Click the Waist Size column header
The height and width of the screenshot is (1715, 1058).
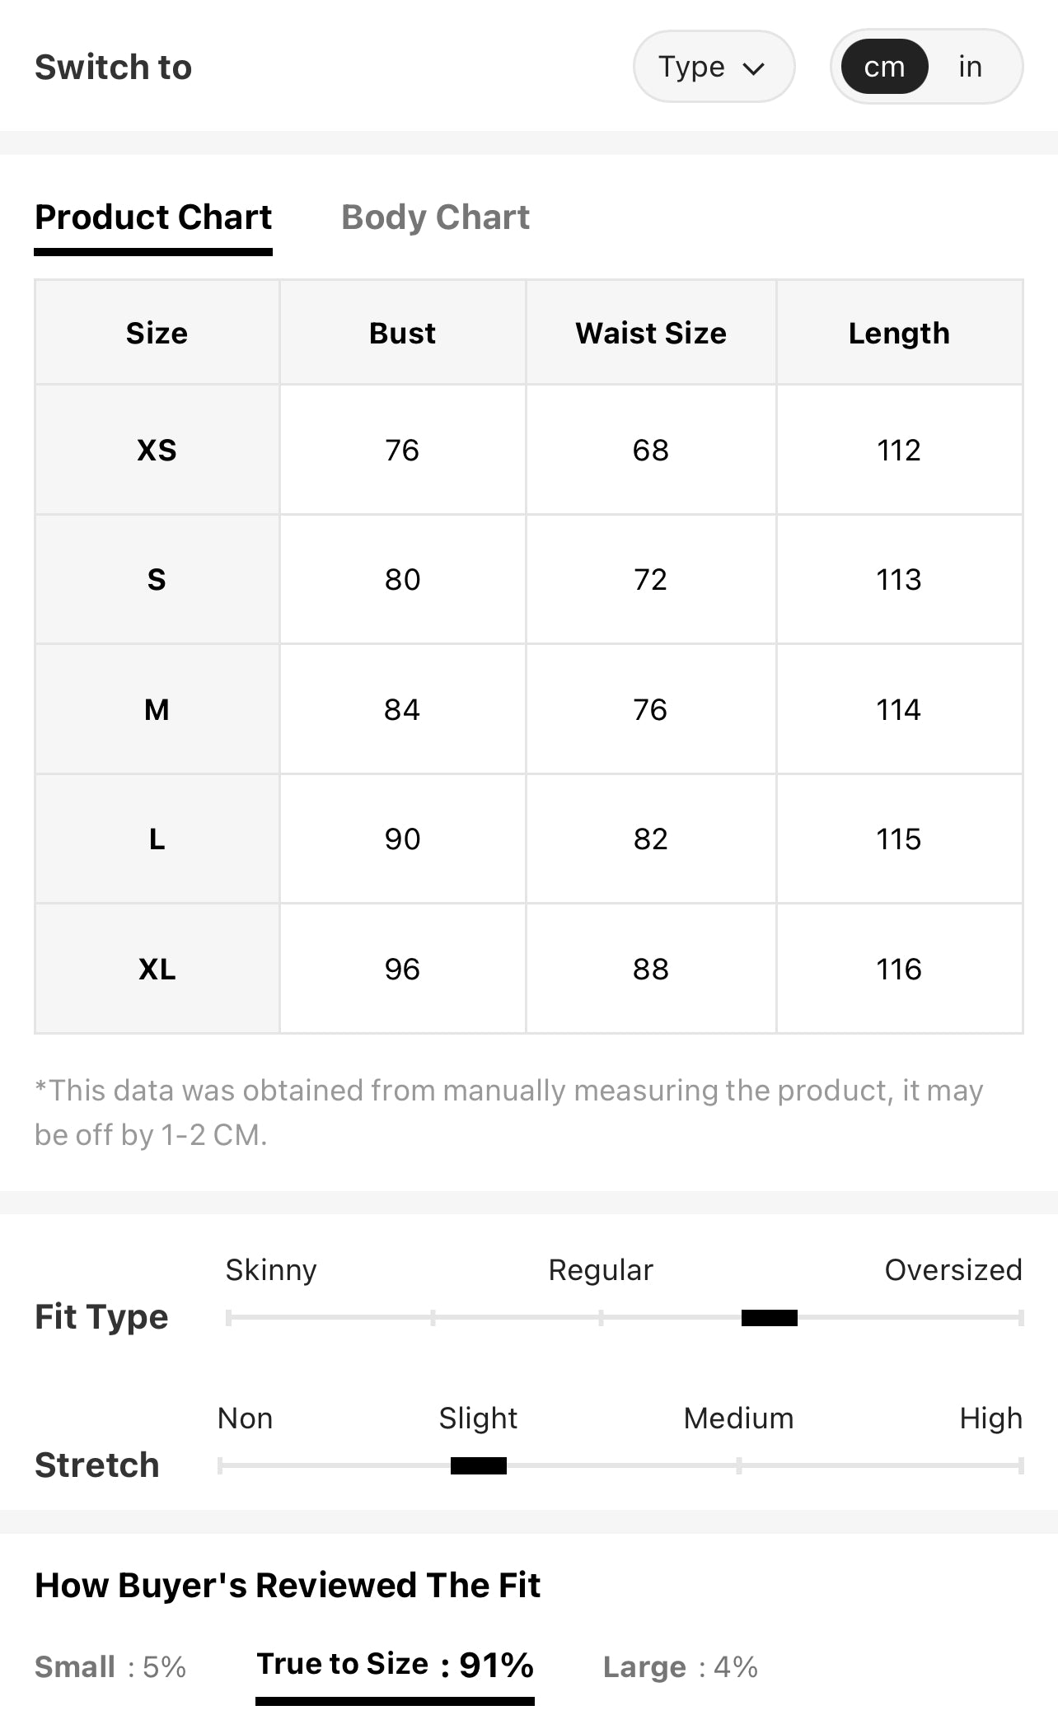coord(651,333)
